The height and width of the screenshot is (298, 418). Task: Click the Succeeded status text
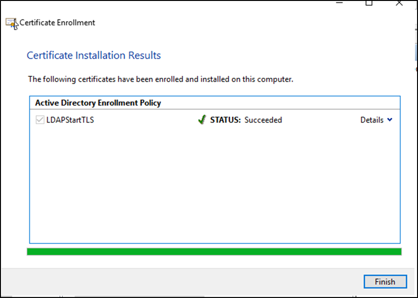pos(263,120)
